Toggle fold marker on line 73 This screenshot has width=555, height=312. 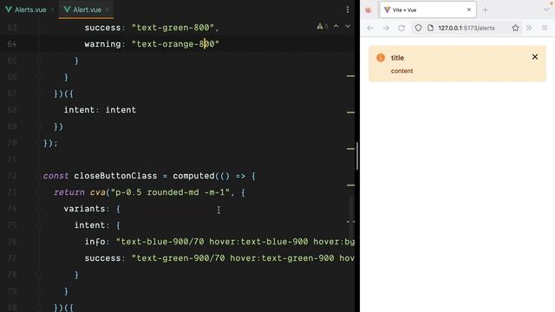(x=39, y=192)
